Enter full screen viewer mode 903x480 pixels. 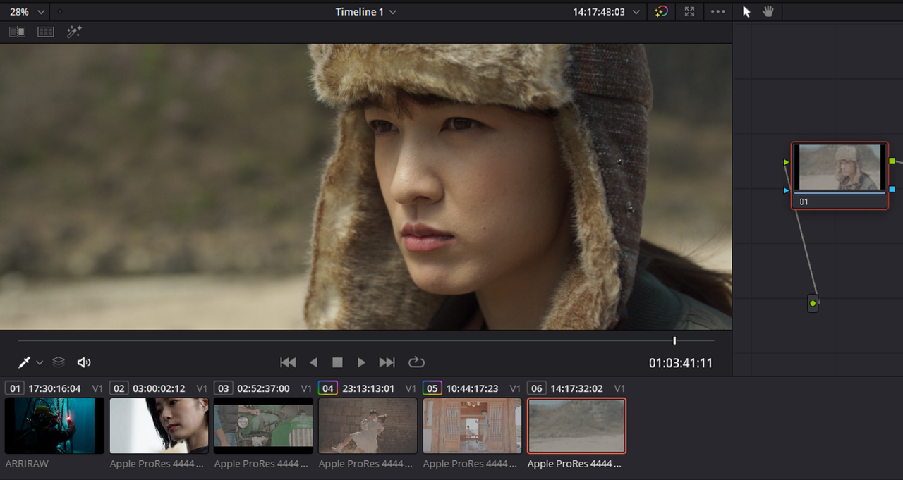click(689, 12)
